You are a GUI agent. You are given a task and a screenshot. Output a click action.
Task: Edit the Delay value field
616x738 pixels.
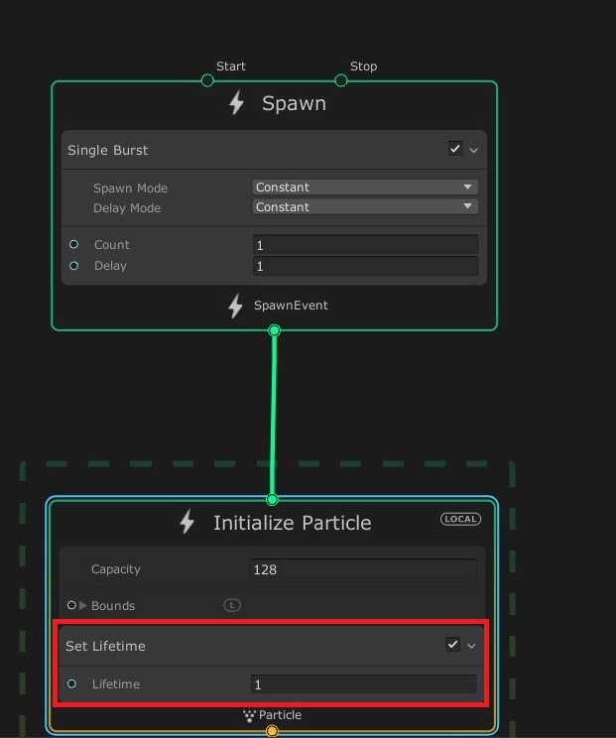pos(365,266)
